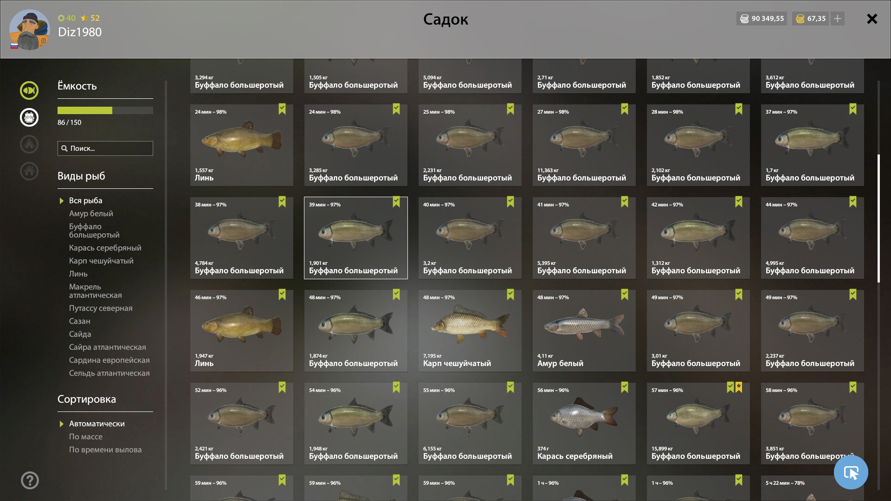This screenshot has width=891, height=501.
Task: Click the blue multi-select cursor button
Action: pos(851,472)
